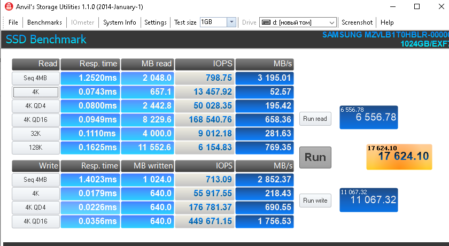Open Settings from the menu bar
Viewport: 449px width, 246px height.
tap(156, 22)
